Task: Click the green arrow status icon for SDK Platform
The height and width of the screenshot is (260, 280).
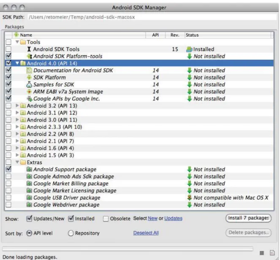Action: 189,77
